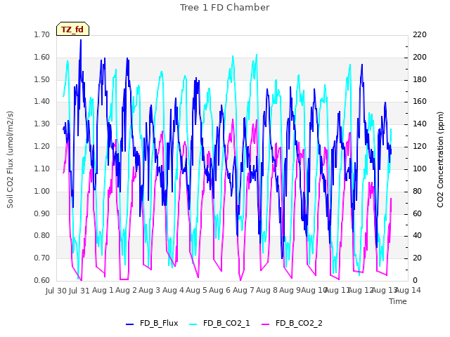Click the 20 right axis value
The height and width of the screenshot is (337, 450).
coord(418,258)
